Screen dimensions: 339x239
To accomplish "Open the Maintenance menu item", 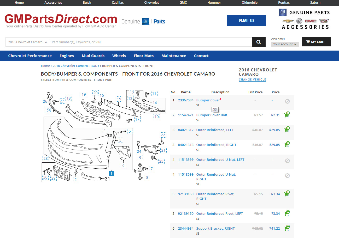I will click(x=174, y=56).
